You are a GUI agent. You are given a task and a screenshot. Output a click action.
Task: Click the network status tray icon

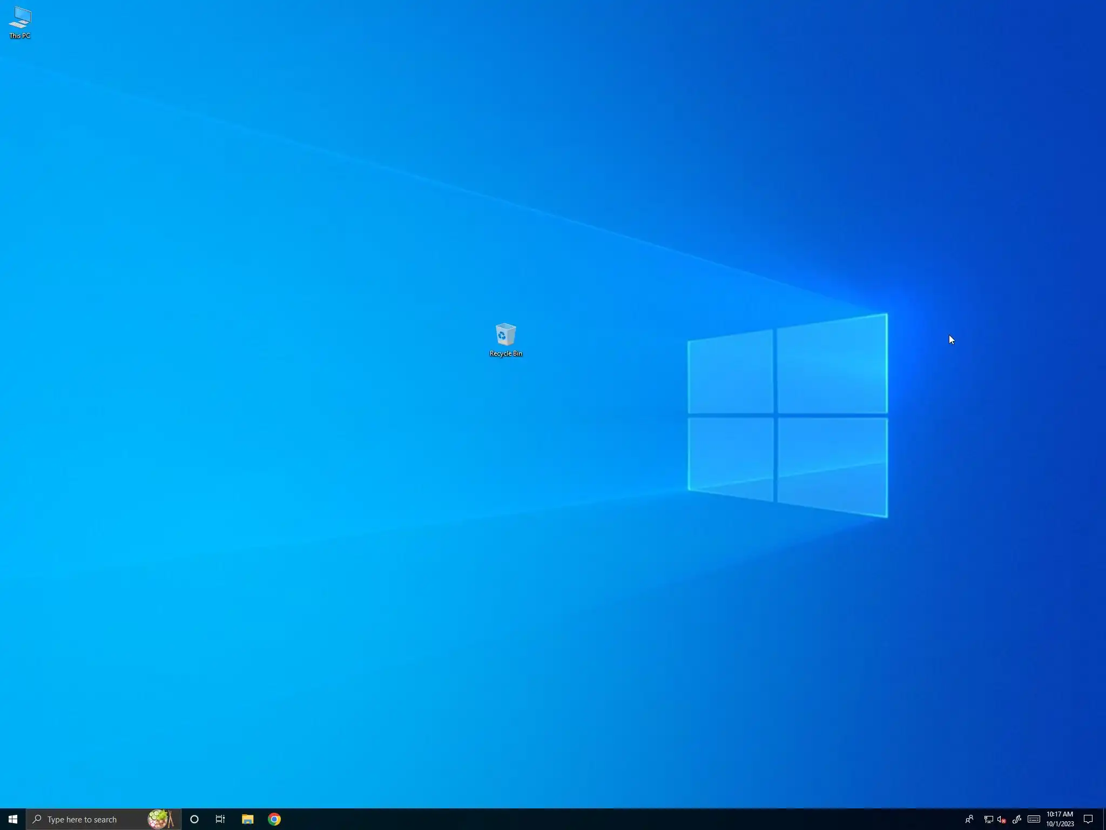[x=988, y=819]
